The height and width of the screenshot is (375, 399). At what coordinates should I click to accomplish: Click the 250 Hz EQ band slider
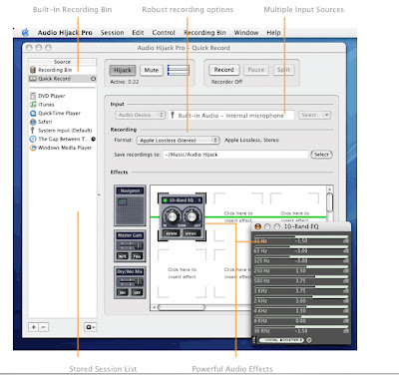tap(301, 266)
